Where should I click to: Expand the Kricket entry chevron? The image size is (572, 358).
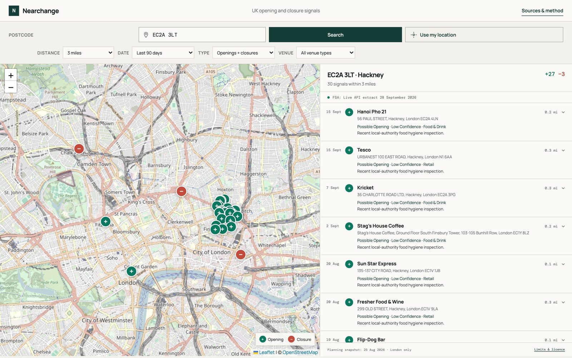[x=563, y=188]
